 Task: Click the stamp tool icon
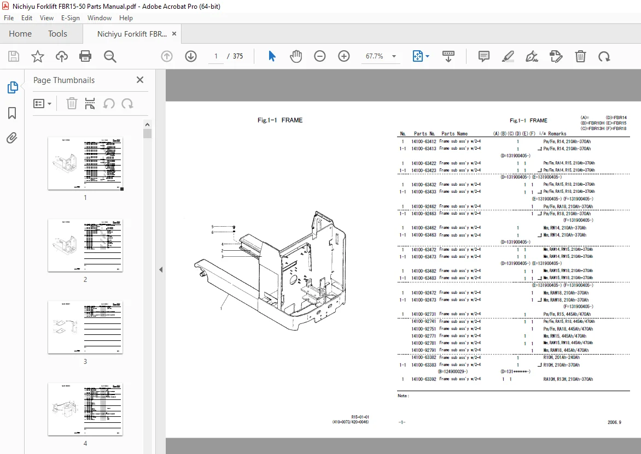click(556, 56)
